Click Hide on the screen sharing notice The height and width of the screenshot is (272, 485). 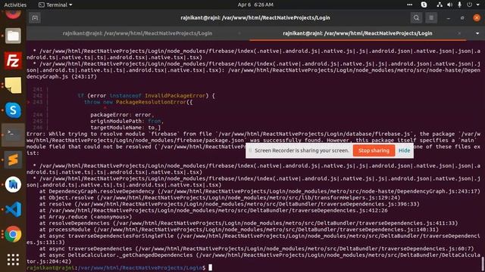tap(404, 150)
